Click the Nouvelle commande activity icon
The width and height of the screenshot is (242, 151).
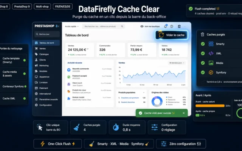point(69,70)
